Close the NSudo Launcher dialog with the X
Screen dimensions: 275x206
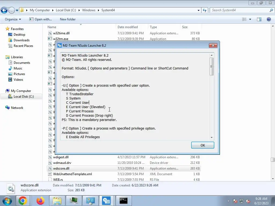[x=213, y=46]
